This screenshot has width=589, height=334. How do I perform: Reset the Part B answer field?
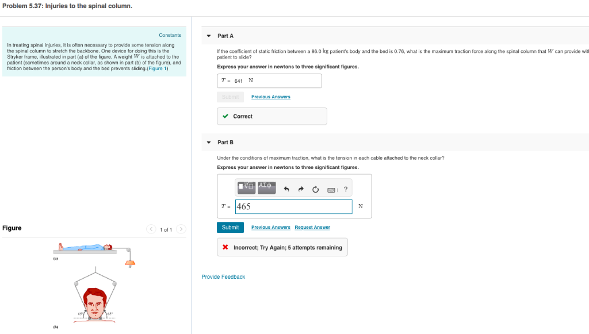click(316, 189)
